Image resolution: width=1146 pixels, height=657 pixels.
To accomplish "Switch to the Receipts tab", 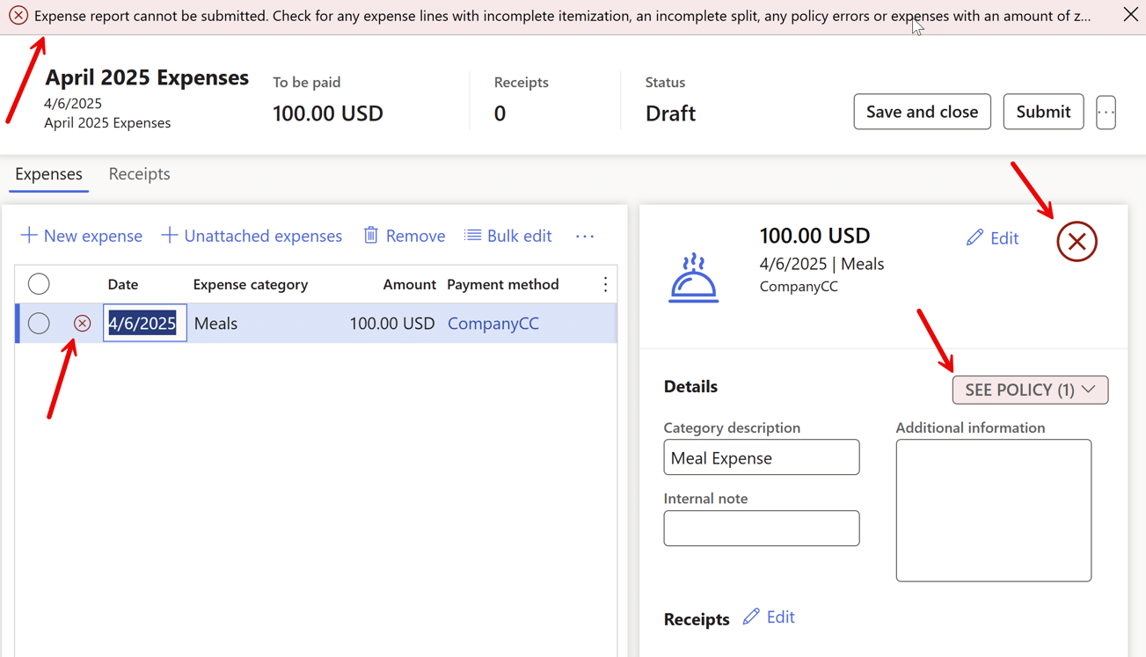I will pos(139,174).
